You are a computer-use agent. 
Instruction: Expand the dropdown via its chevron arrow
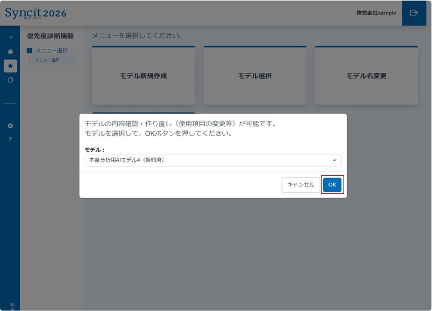pos(334,160)
